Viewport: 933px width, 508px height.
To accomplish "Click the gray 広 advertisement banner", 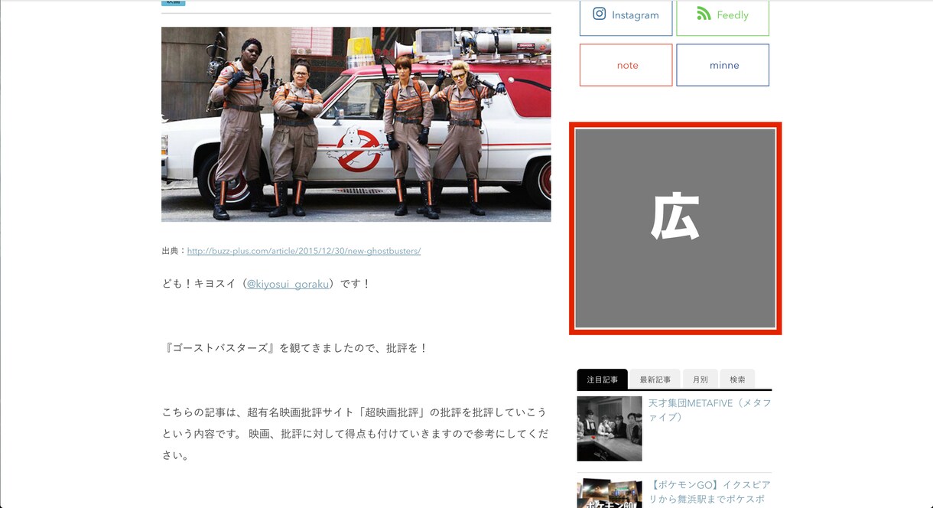I will tap(675, 228).
